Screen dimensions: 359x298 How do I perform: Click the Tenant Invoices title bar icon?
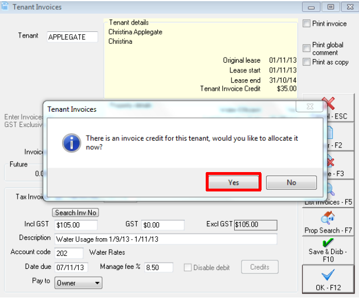click(5, 6)
